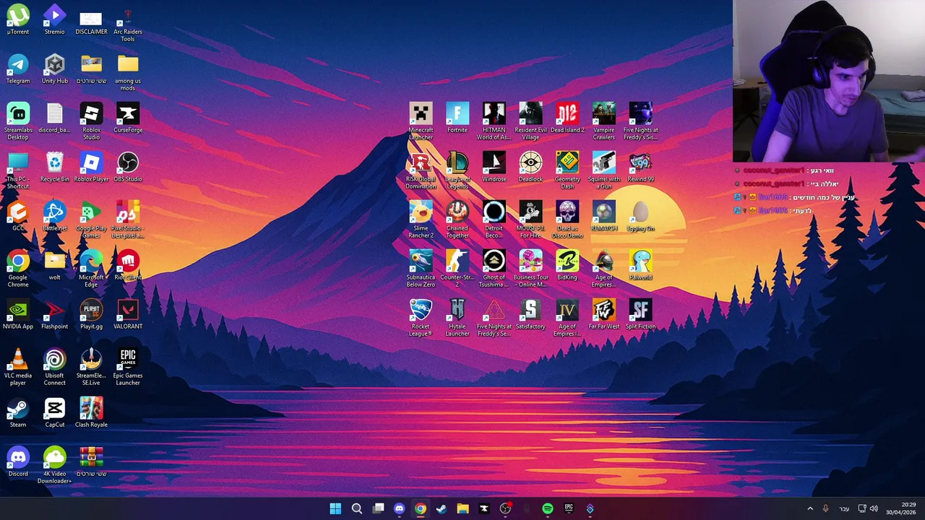Open League of Legends icon
This screenshot has height=520, width=925.
coord(457,170)
